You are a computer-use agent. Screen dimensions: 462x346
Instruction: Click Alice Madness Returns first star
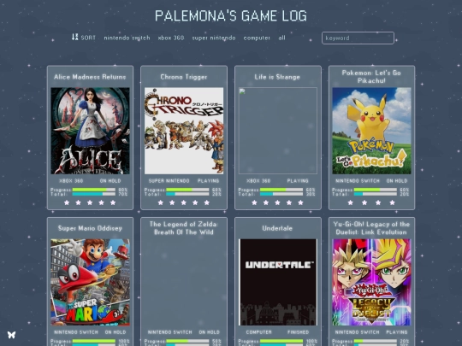67,202
